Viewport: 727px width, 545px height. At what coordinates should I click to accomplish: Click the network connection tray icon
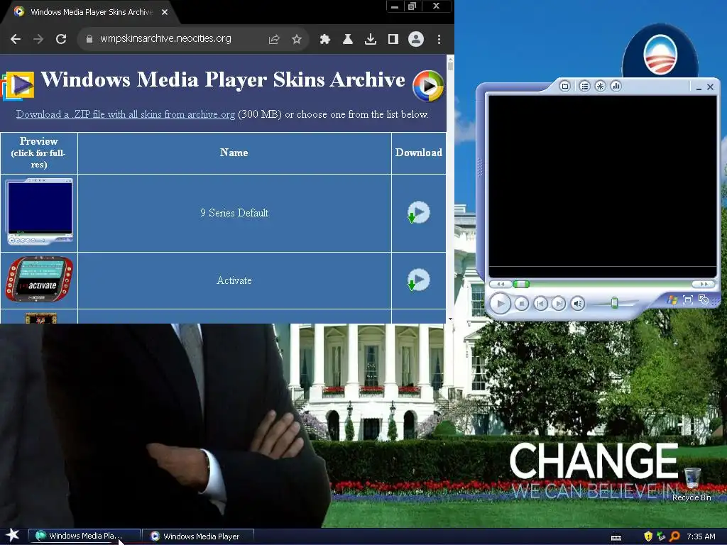tap(661, 536)
